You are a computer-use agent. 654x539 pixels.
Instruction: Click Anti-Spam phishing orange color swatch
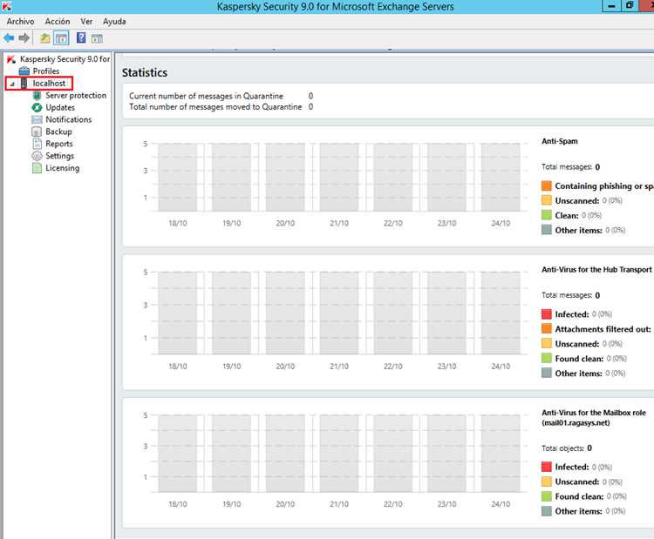tap(547, 185)
